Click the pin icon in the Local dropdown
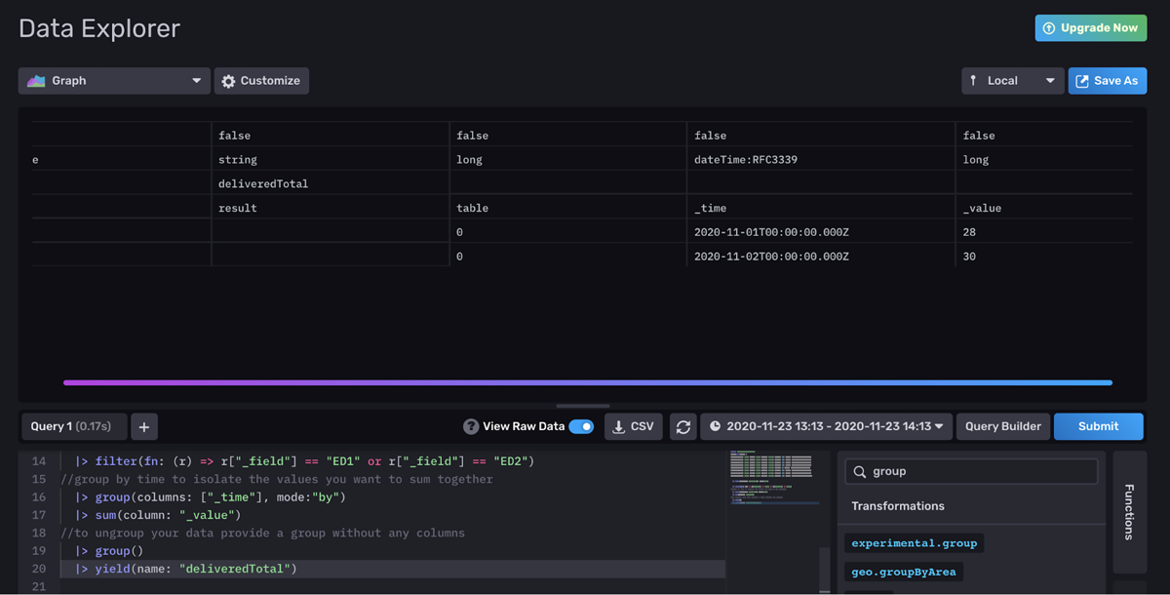The width and height of the screenshot is (1170, 595). (x=973, y=81)
